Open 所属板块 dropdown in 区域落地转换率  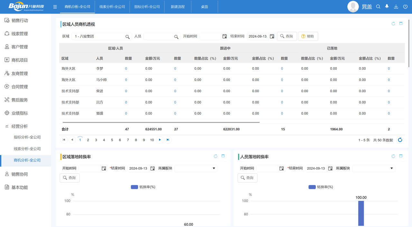point(196,168)
